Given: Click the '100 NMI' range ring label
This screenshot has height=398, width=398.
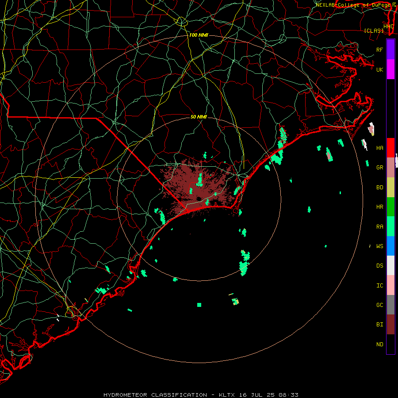Looking at the screenshot, I should (199, 35).
